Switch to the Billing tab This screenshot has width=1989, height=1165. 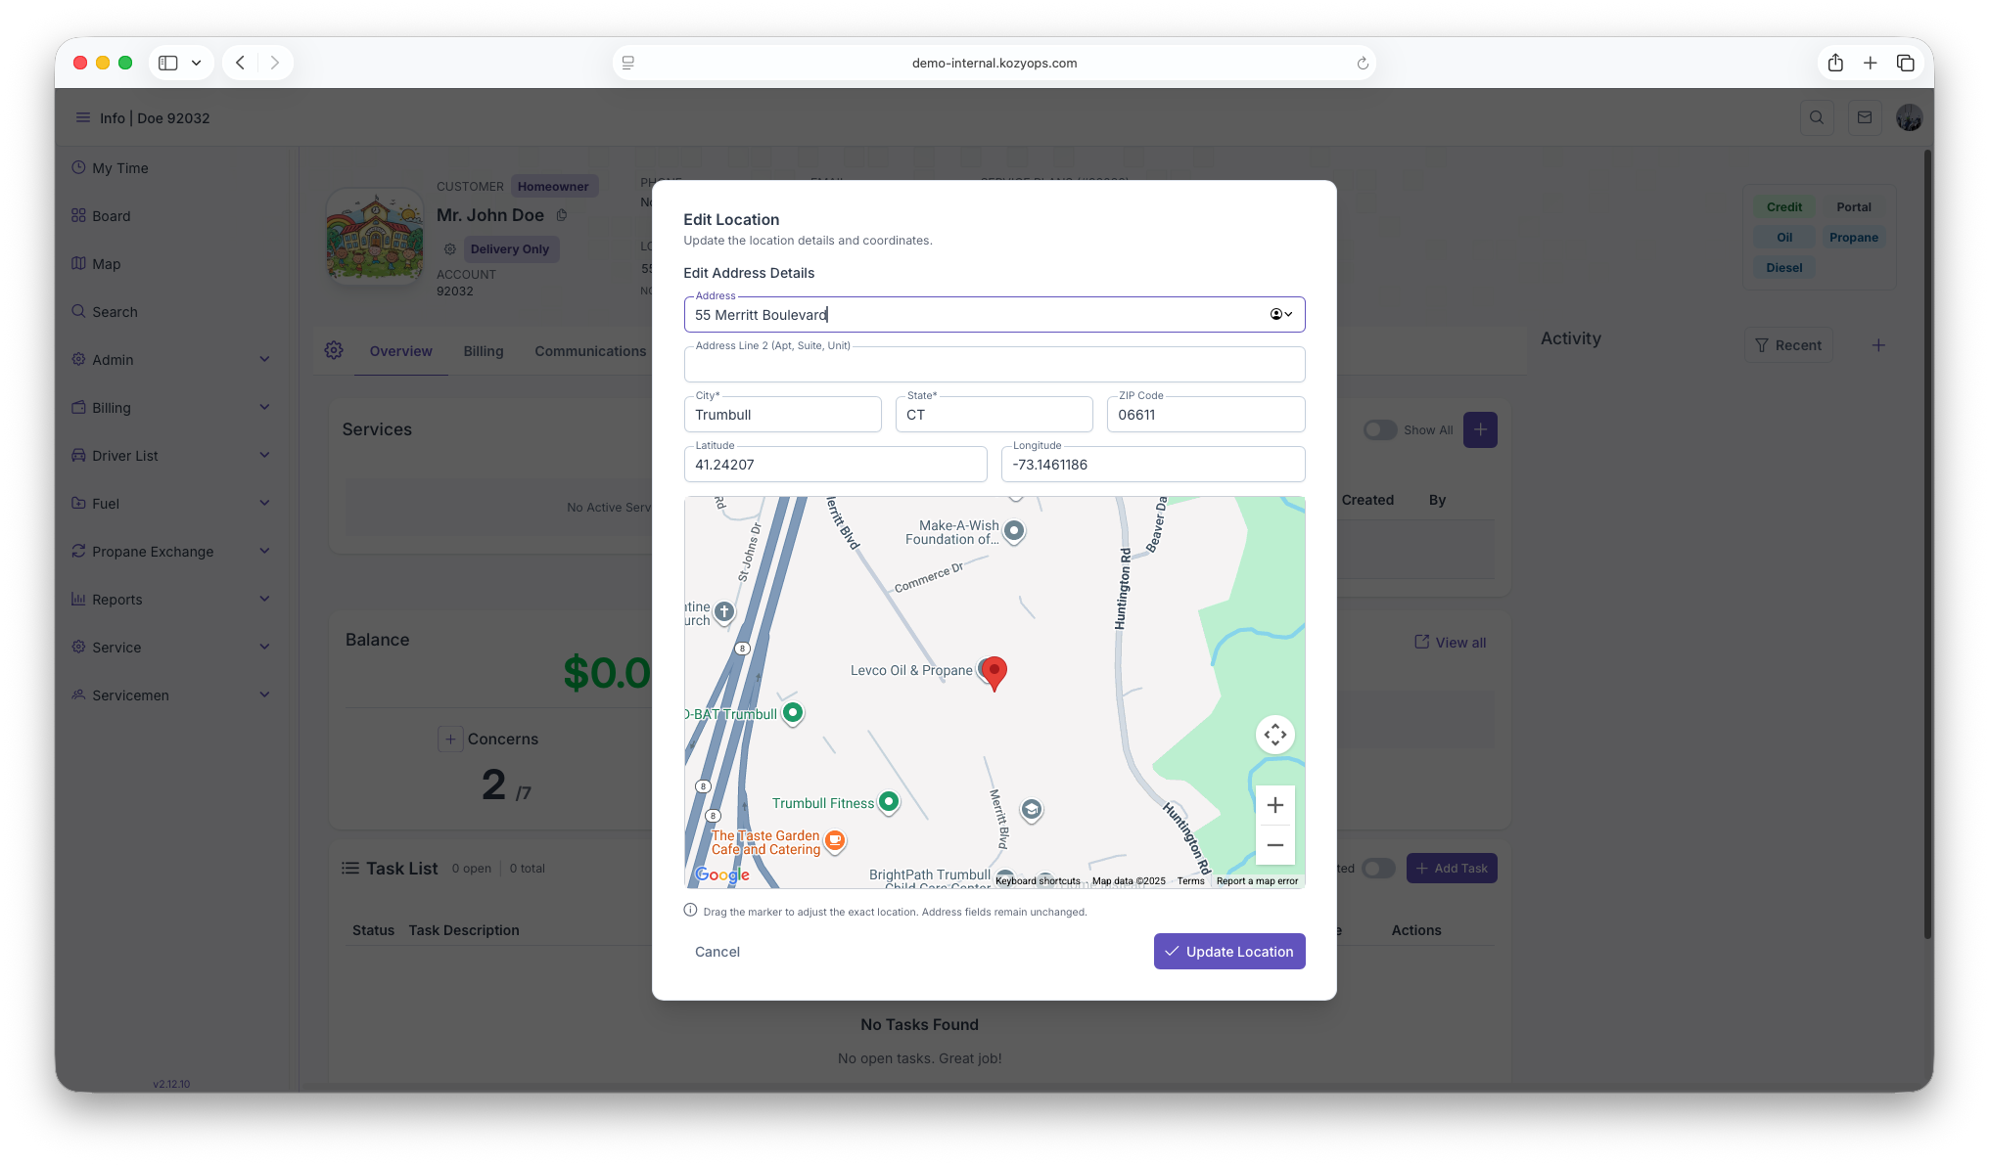click(484, 351)
